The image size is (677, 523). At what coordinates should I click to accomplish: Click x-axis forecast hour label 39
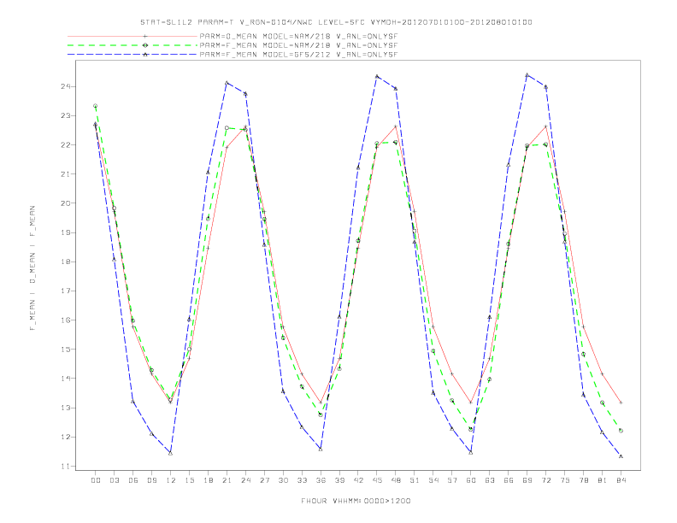coord(339,480)
